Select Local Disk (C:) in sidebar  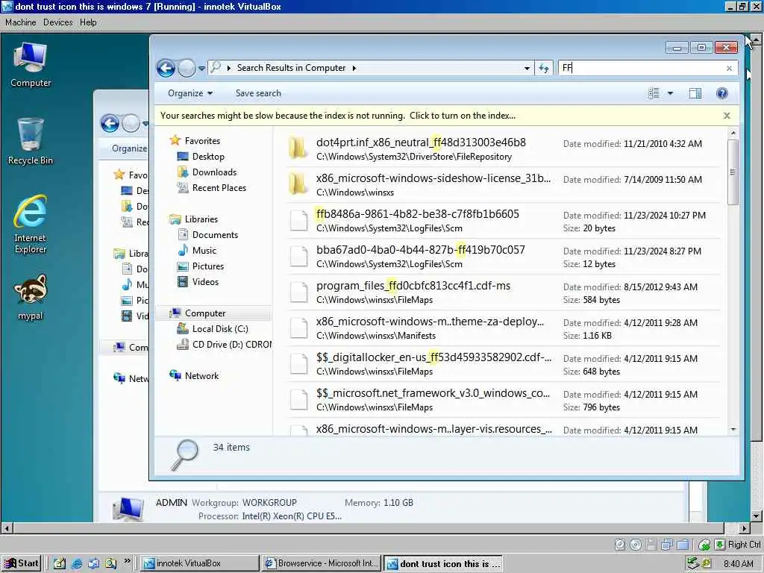(220, 329)
